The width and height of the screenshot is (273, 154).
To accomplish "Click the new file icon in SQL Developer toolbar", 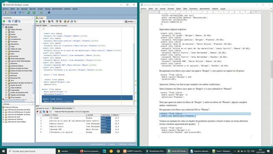I will [5, 12].
